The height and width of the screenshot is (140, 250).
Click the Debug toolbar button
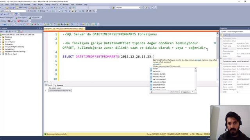(41, 11)
